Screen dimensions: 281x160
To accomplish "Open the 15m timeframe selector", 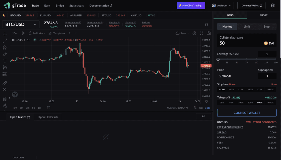I will coord(15,33).
